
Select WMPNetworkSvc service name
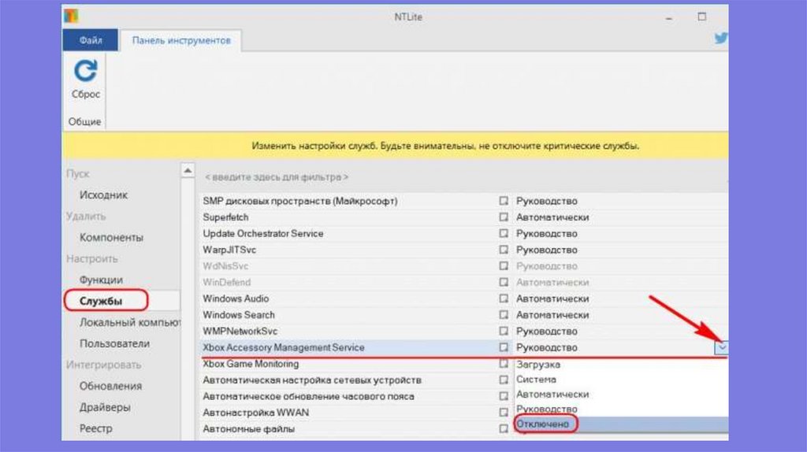(240, 332)
